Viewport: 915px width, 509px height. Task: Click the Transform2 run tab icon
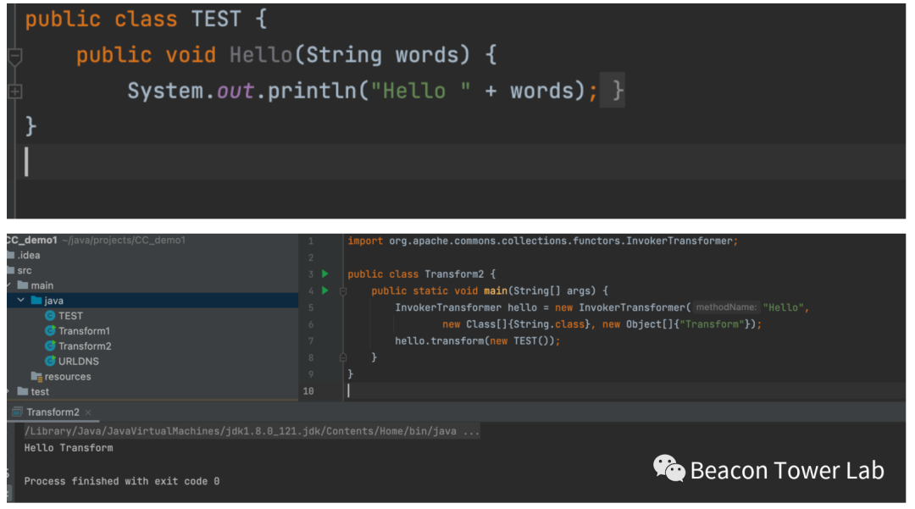point(17,412)
